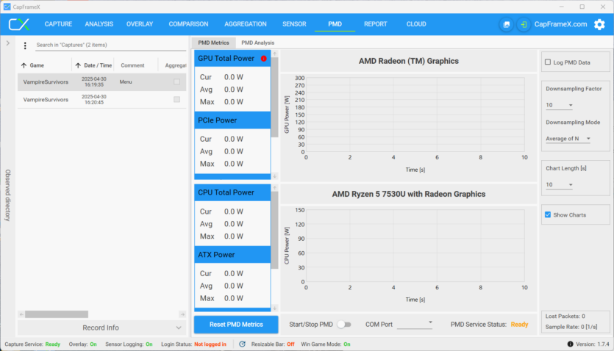Click right arrow of captures horizontal scrollbar
The image size is (614, 351).
click(182, 314)
